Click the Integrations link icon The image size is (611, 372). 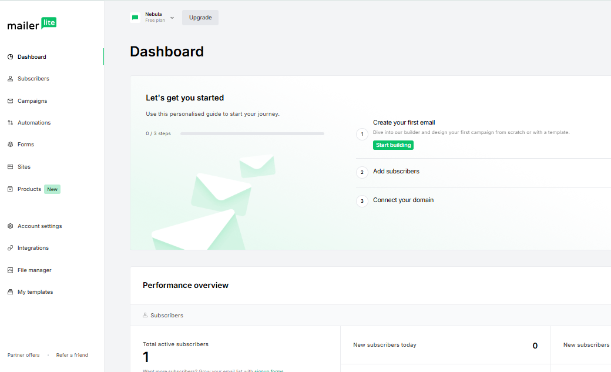pyautogui.click(x=11, y=248)
